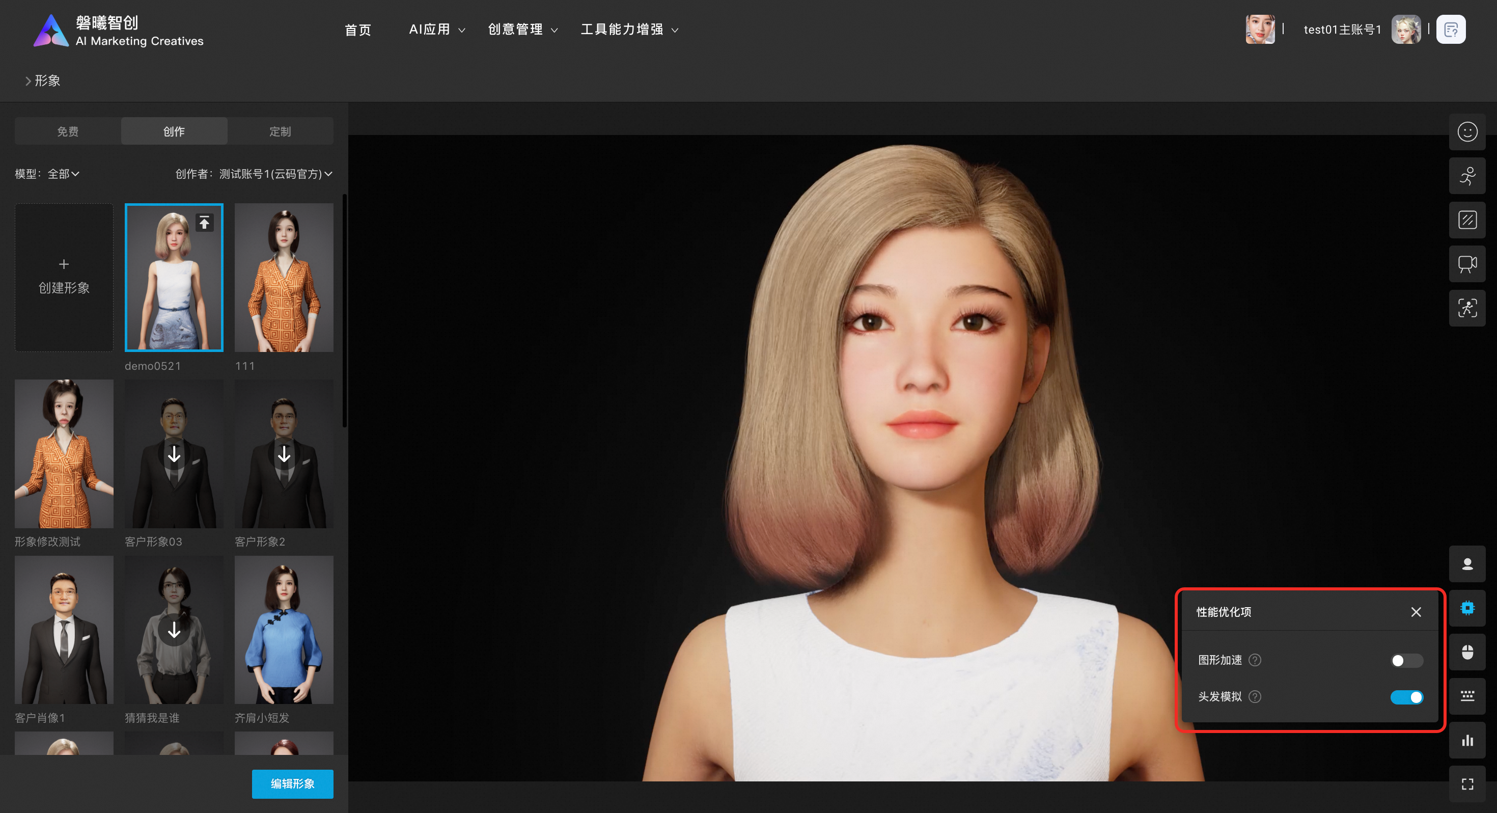The height and width of the screenshot is (813, 1497).
Task: Click help icon next to 图形加速
Action: [x=1255, y=661]
